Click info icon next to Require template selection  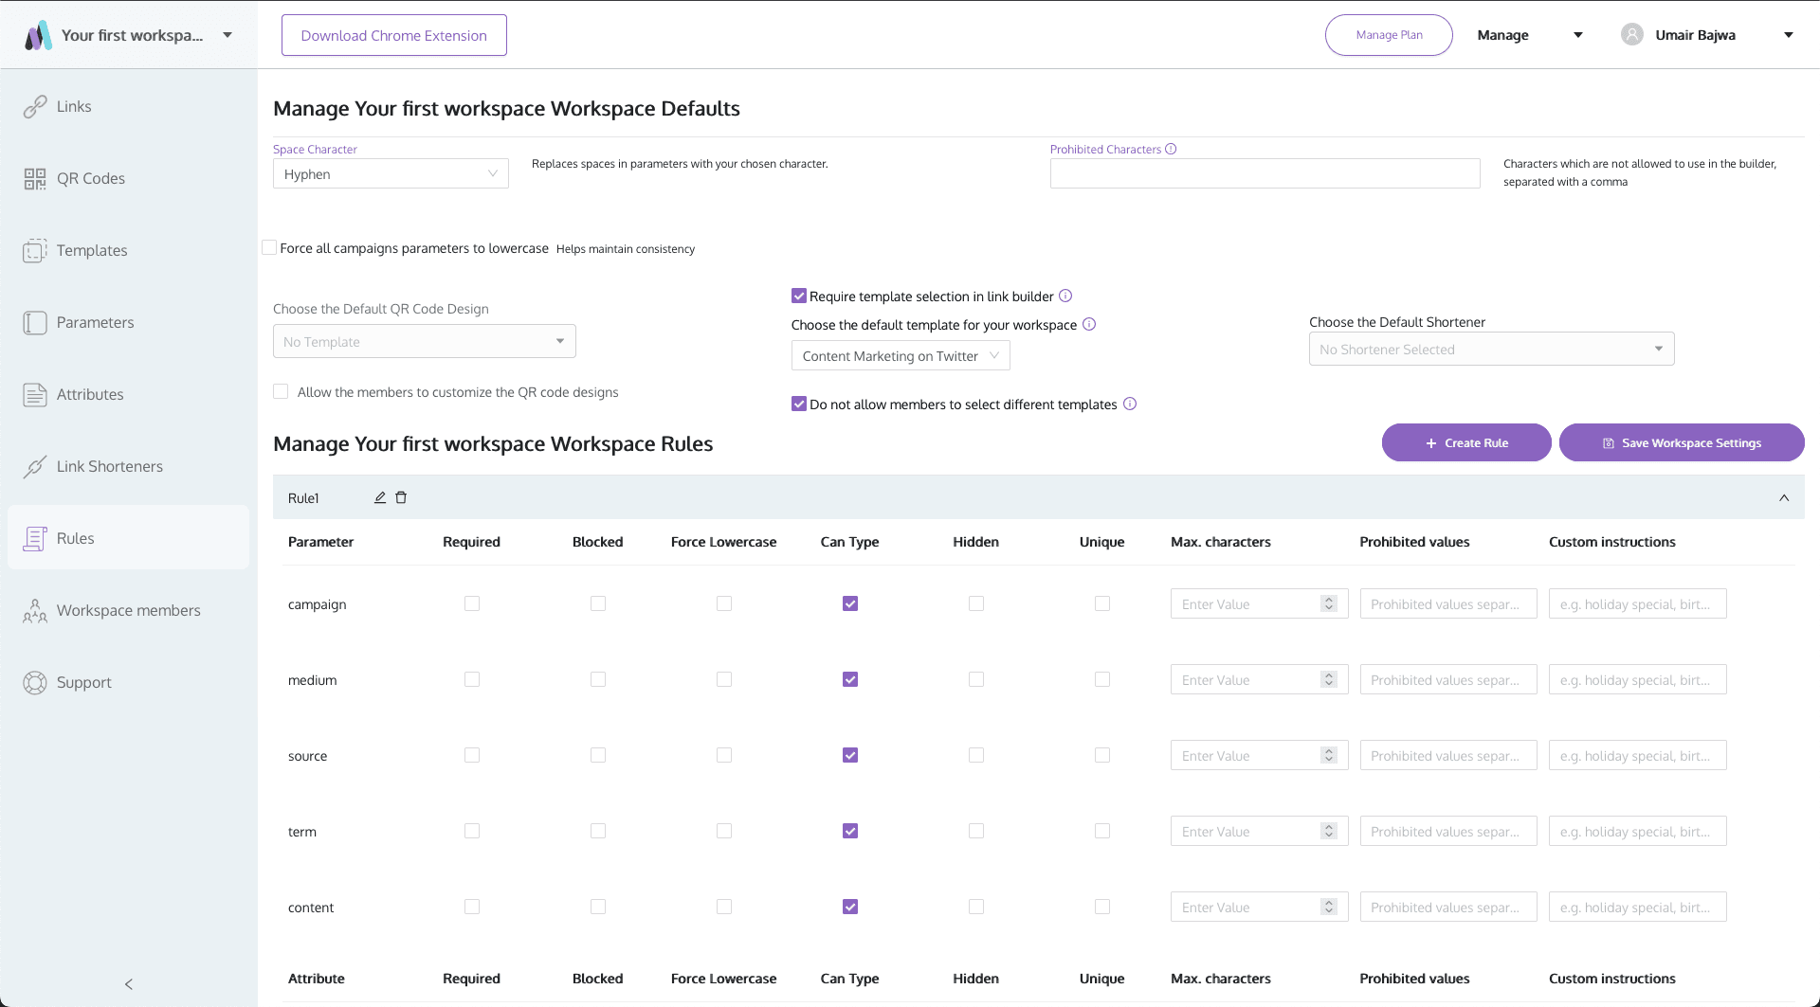pyautogui.click(x=1065, y=296)
